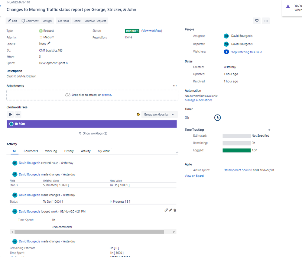Open the issue more-actions ellipsis menu
This screenshot has width=302, height=257.
coord(266,21)
